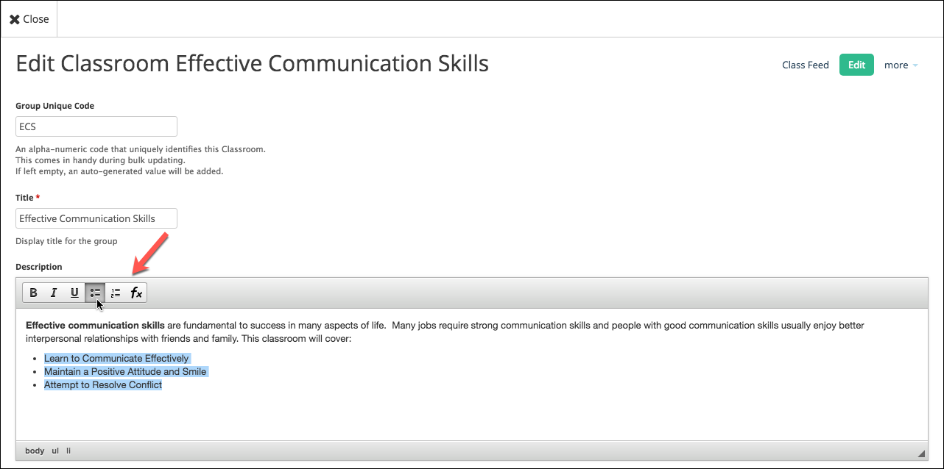944x469 pixels.
Task: Click the Title input field
Action: (x=96, y=218)
